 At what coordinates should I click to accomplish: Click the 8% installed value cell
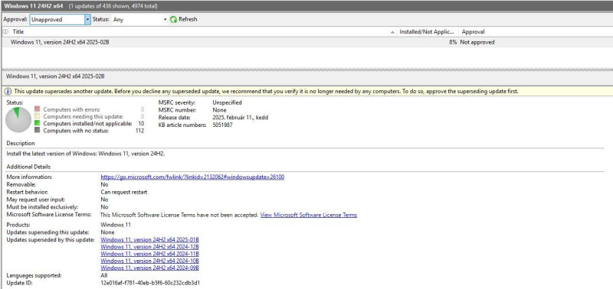[453, 42]
